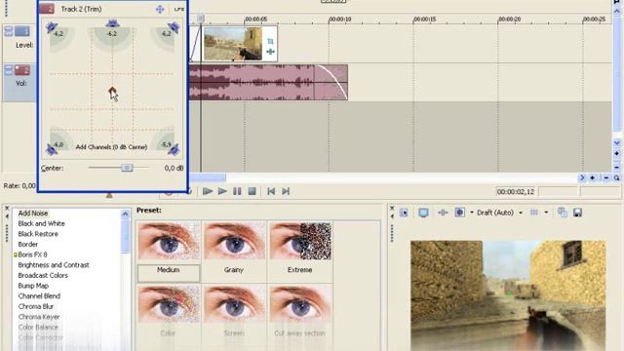Screen dimensions: 624x351
Task: Toggle Preview on External Monitor
Action: 423,213
